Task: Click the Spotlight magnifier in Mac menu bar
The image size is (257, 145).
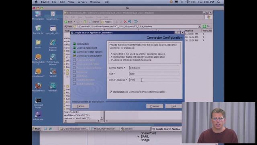Action: click(218, 2)
